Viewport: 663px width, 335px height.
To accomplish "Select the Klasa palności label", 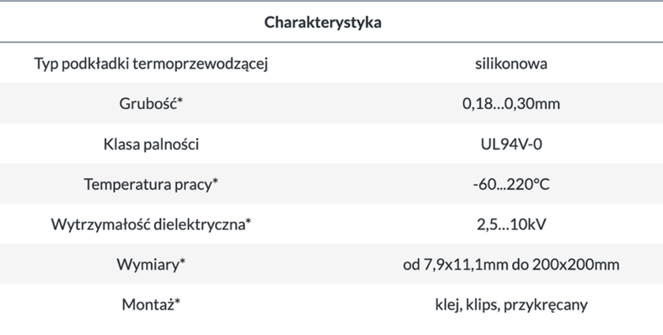I will click(x=152, y=144).
